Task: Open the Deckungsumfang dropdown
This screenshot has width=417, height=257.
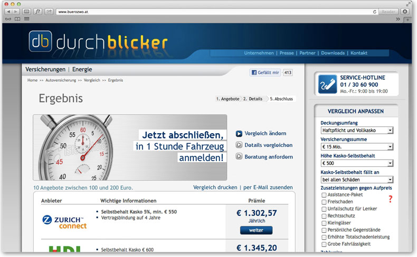Action: click(x=357, y=130)
